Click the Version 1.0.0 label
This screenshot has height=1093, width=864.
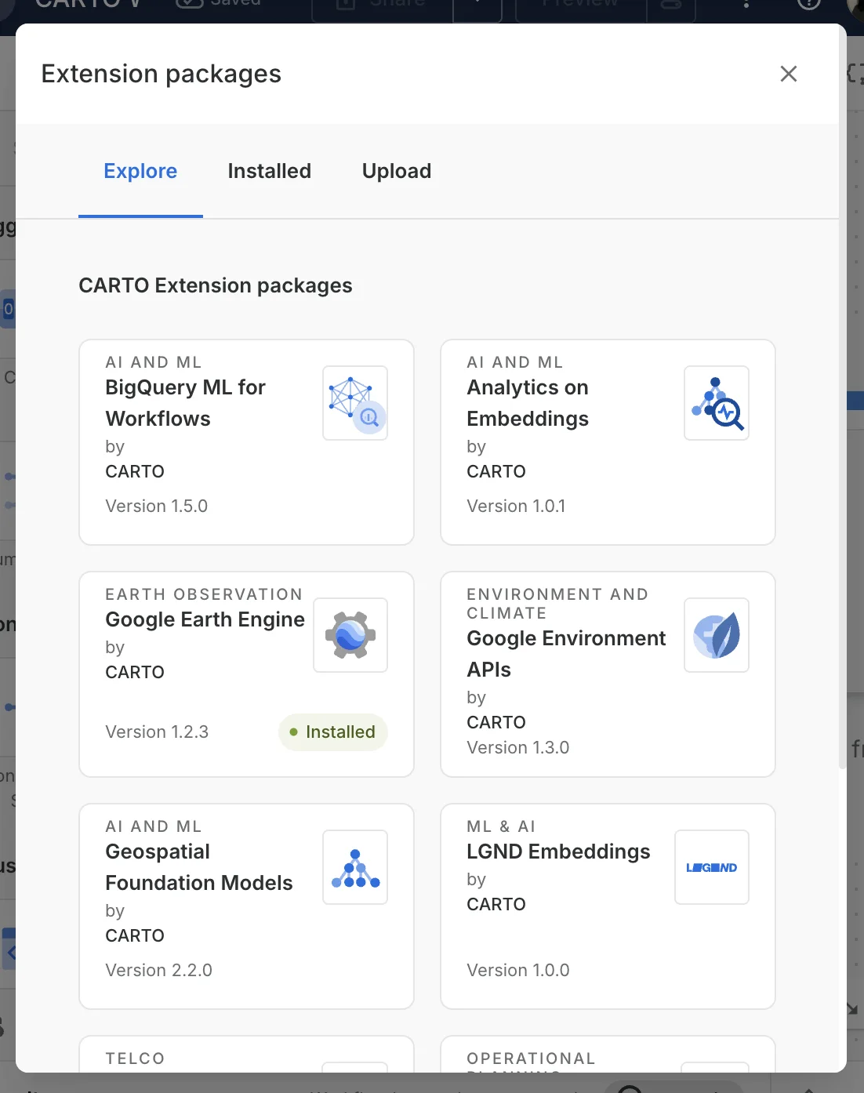518,971
